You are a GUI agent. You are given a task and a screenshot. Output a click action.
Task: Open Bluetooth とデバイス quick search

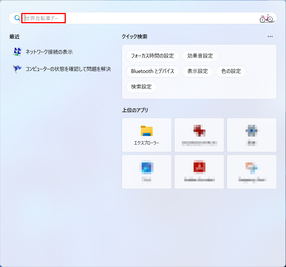[x=152, y=71]
